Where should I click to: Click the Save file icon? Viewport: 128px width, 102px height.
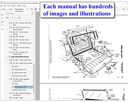(27, 9)
